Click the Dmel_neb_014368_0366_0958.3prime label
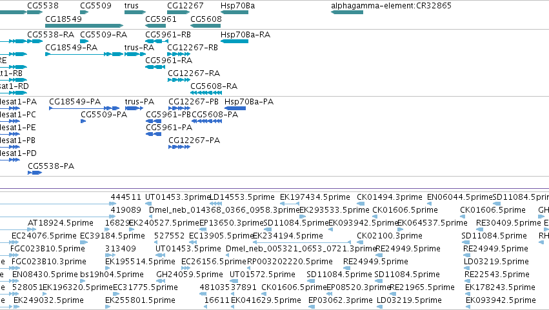 (x=224, y=210)
